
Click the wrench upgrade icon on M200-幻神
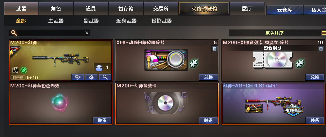pyautogui.click(x=77, y=77)
